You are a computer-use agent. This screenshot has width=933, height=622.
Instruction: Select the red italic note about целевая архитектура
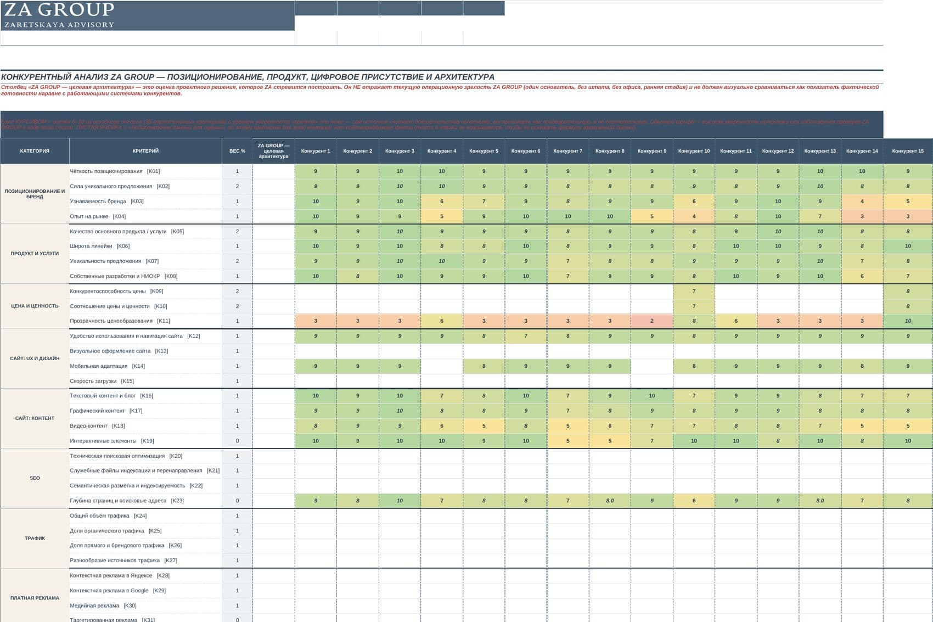tap(440, 90)
